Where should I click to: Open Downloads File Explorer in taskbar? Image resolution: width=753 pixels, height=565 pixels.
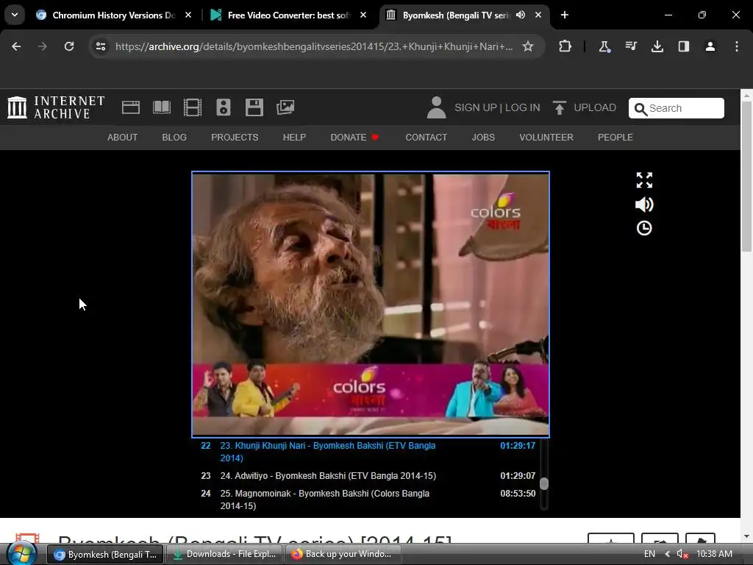(224, 555)
